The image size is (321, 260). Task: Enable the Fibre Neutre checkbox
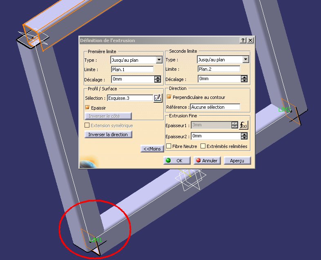pos(169,146)
